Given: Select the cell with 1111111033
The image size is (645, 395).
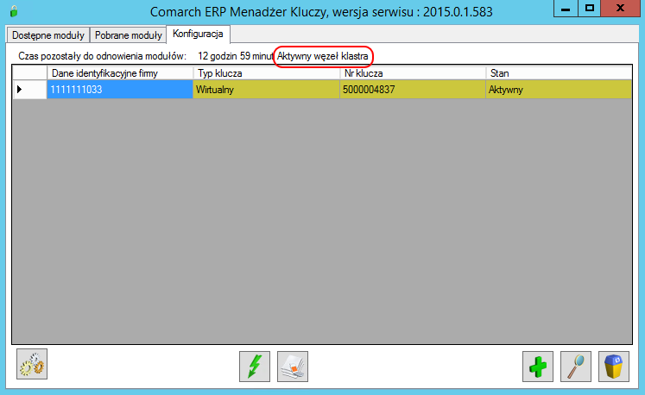Looking at the screenshot, I should pos(120,89).
